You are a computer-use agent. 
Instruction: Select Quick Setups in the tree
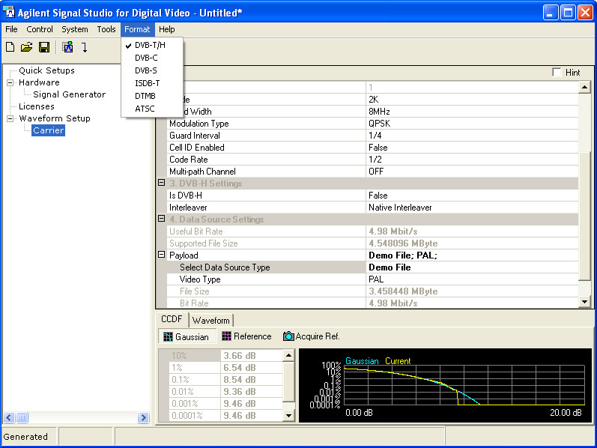coord(46,70)
